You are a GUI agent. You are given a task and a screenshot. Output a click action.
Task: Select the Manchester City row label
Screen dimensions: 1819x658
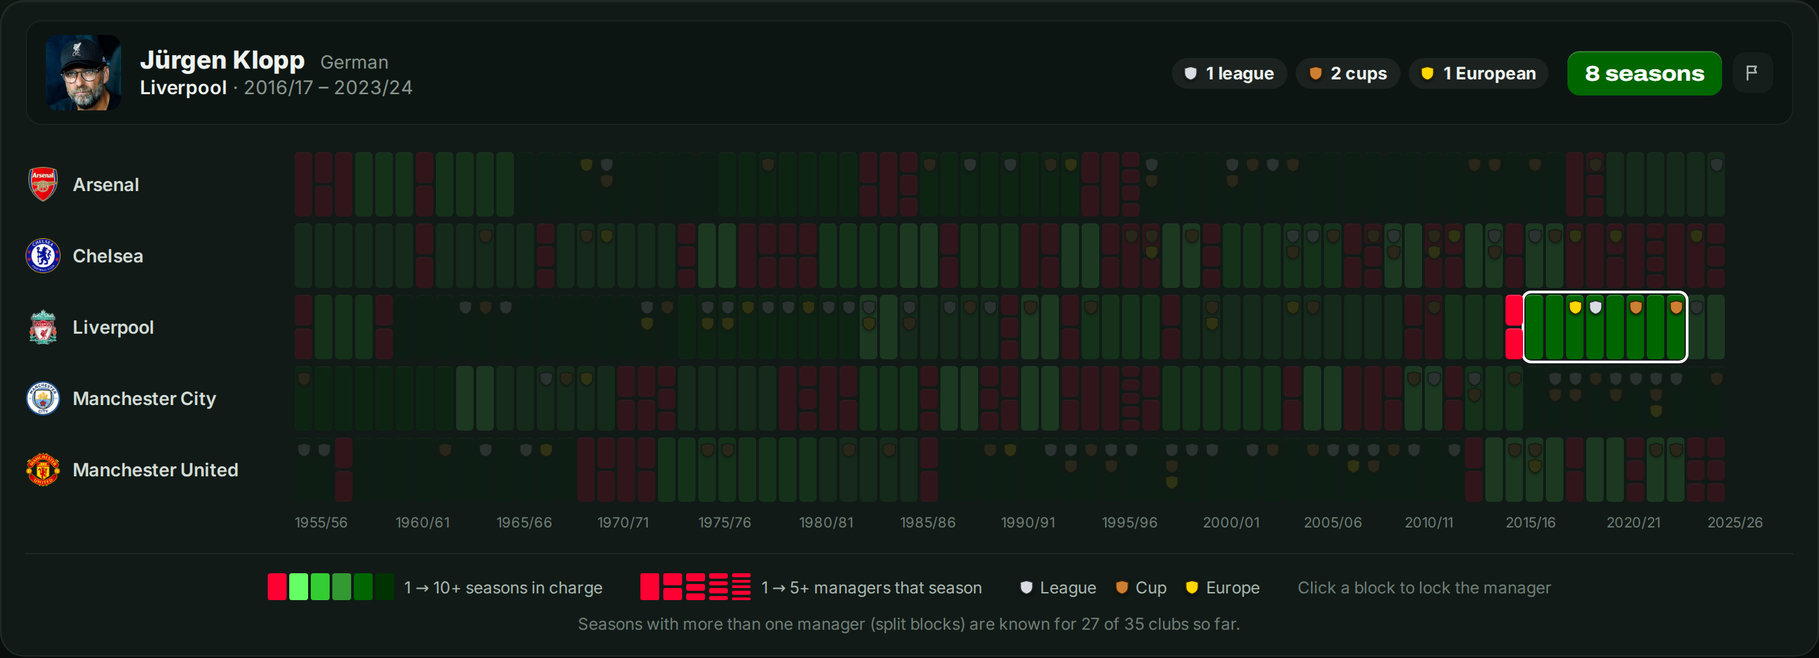(144, 399)
